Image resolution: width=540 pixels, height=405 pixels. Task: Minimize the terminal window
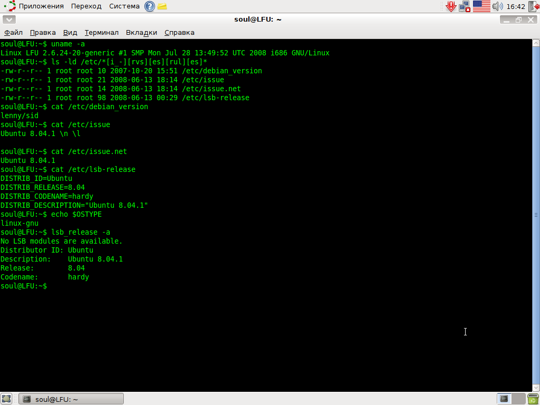(506, 20)
